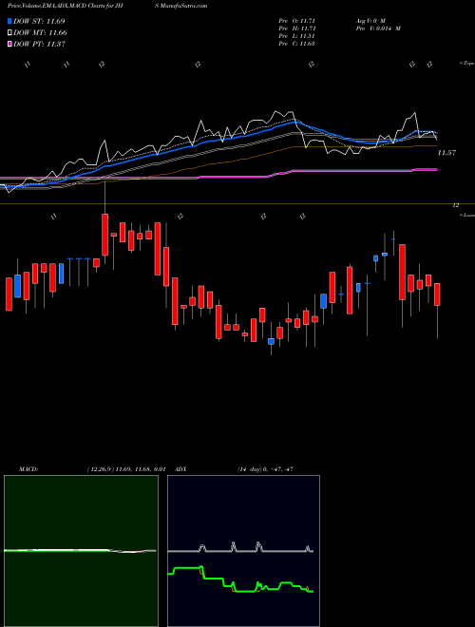
Task: Click the chart title 'Price,Volume,EMA,ADX,MACD Charts'
Action: coord(57,6)
